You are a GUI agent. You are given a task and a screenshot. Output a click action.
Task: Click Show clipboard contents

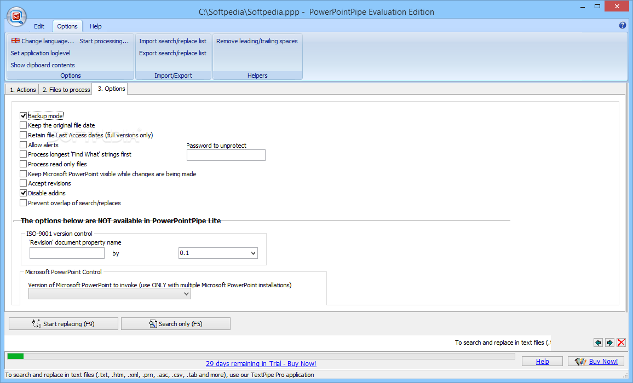[x=42, y=65]
